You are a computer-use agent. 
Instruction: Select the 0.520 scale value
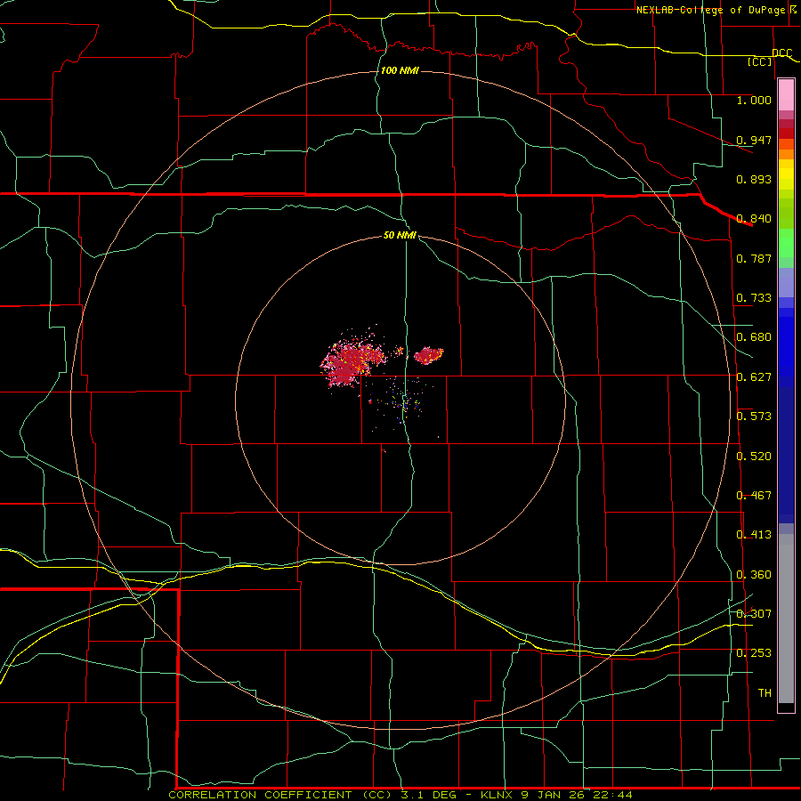754,456
